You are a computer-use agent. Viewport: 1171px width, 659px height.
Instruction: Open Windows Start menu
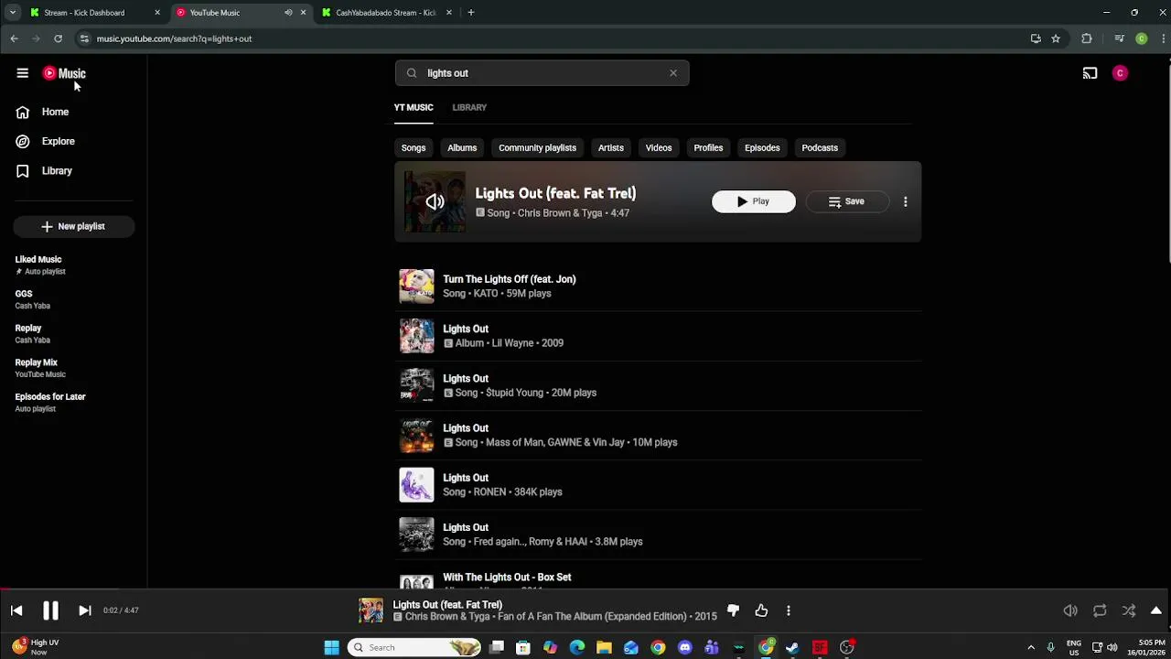coord(331,648)
